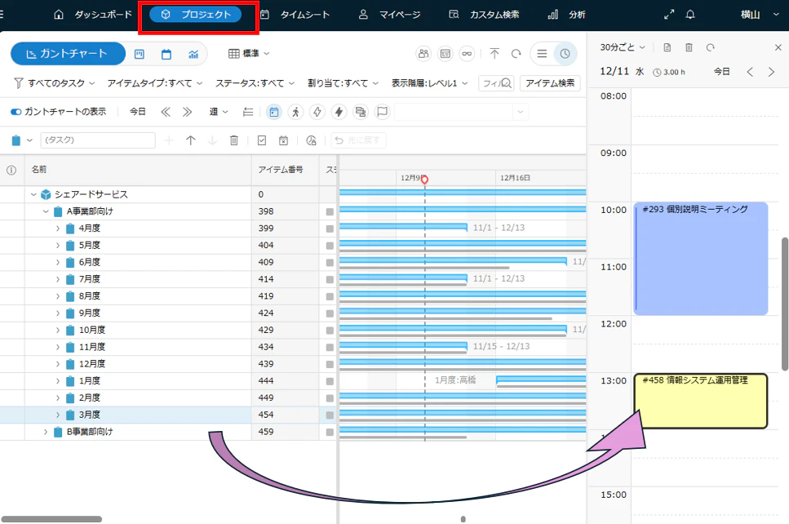Click the trash delete task icon

tap(233, 140)
